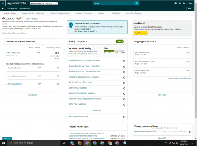Screen dimensions: 197x146
Task: Open the messages envelope icon
Action: (175, 3)
